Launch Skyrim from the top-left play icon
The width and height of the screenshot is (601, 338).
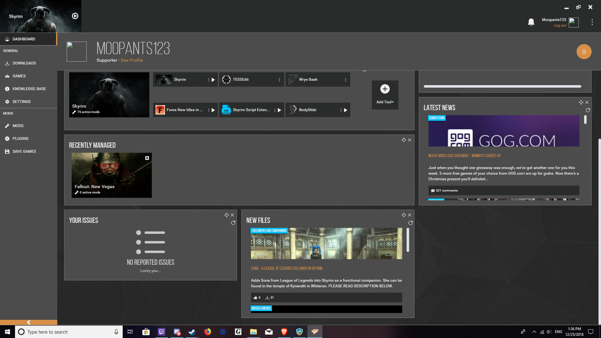[x=75, y=16]
